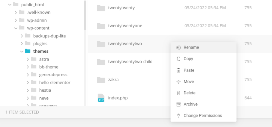This screenshot has width=272, height=127.
Task: Choose Archive from the context menu
Action: pyautogui.click(x=204, y=104)
